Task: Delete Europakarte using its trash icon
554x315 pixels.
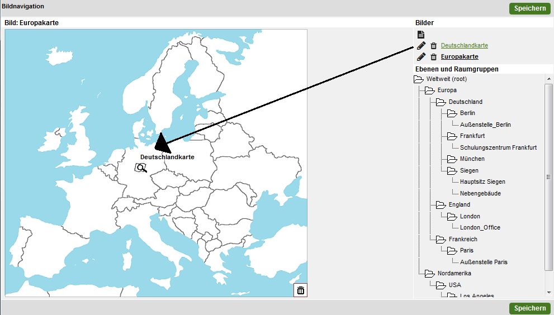Action: coord(433,56)
